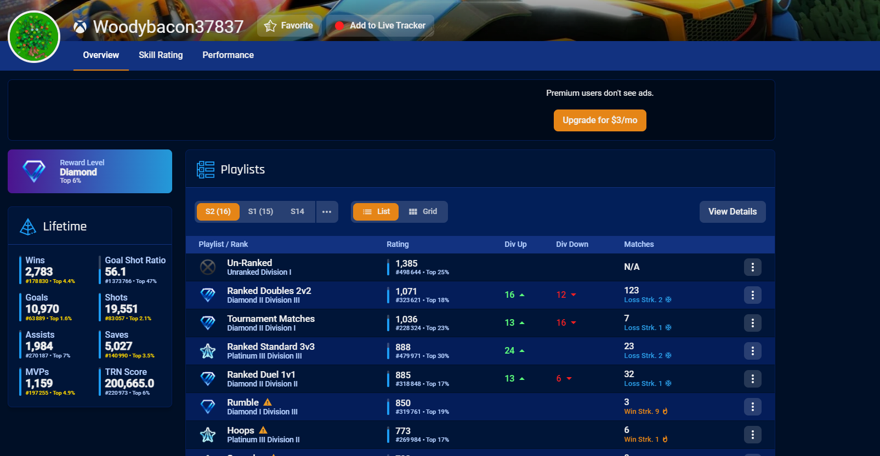This screenshot has height=456, width=880.
Task: Switch playlists to Grid view
Action: 423,212
